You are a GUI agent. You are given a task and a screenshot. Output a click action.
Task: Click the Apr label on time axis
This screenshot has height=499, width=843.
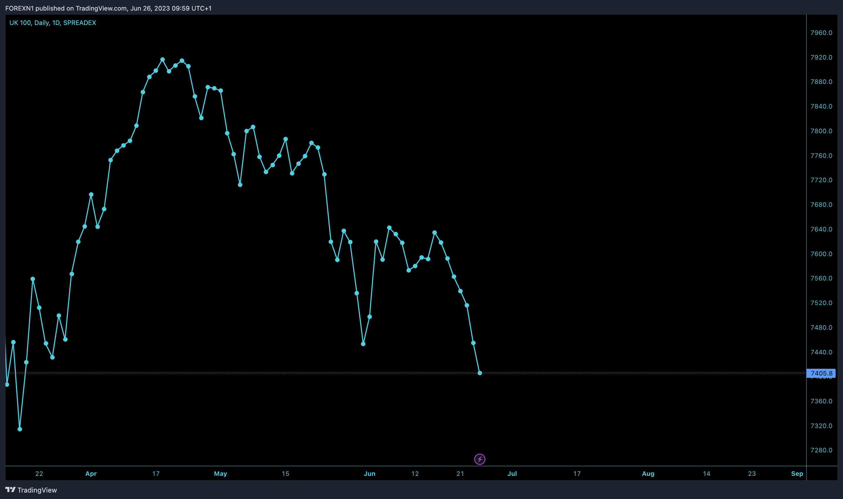91,473
